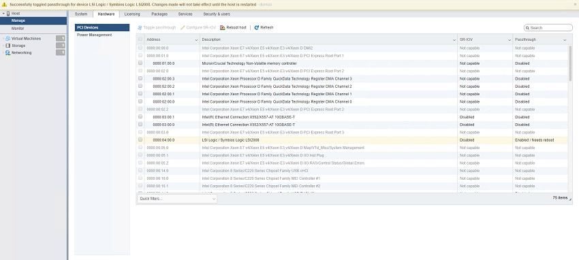
Task: Click 'Micron/Crucial Technology Non-Volatile memory controller' row
Action: pyautogui.click(x=249, y=63)
